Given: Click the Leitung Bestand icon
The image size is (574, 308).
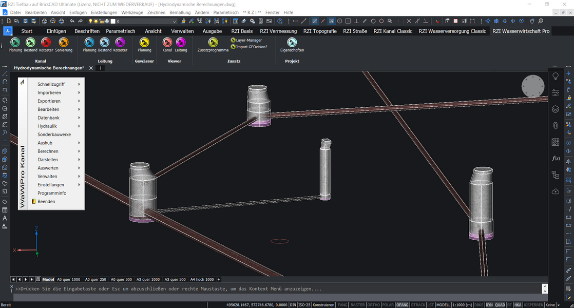Looking at the screenshot, I should tap(104, 43).
